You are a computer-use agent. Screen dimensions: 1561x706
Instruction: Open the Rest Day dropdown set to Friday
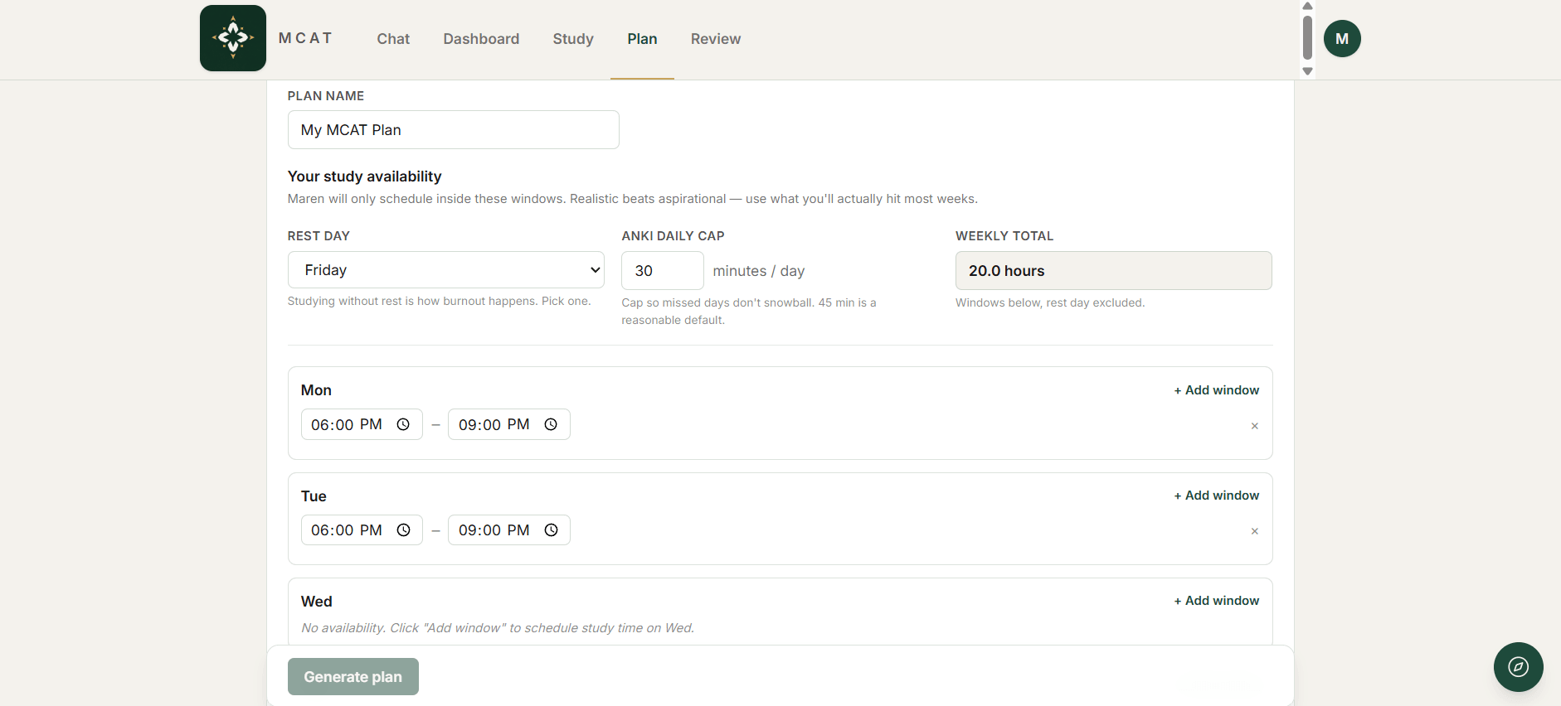coord(445,270)
